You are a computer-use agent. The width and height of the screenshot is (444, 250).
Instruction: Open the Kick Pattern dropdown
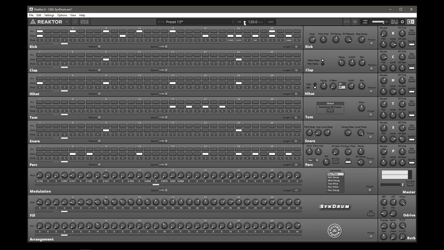99,47
